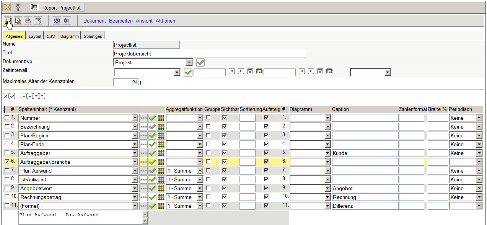Click the yellow X close icon
The image size is (487, 225).
[x=7, y=7]
